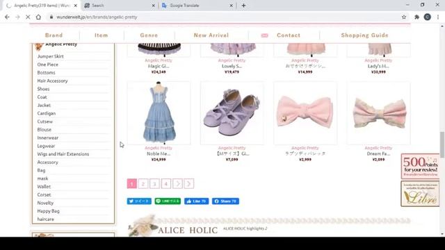
Task: Open the Magic Gi... product title
Action: point(159,66)
